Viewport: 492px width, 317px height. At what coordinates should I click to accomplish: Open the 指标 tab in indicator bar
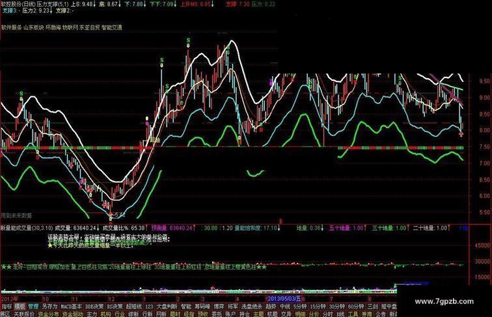coord(7,307)
